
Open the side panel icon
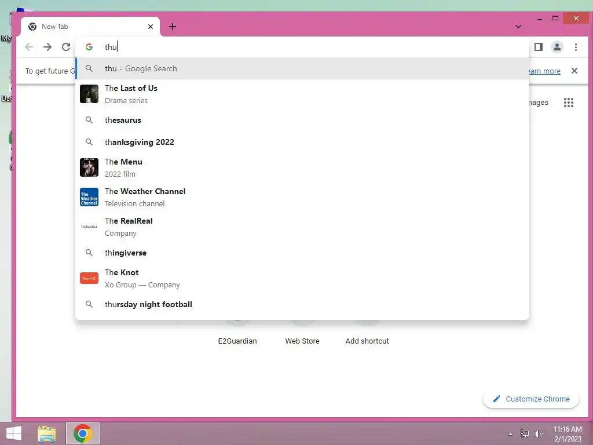[538, 47]
